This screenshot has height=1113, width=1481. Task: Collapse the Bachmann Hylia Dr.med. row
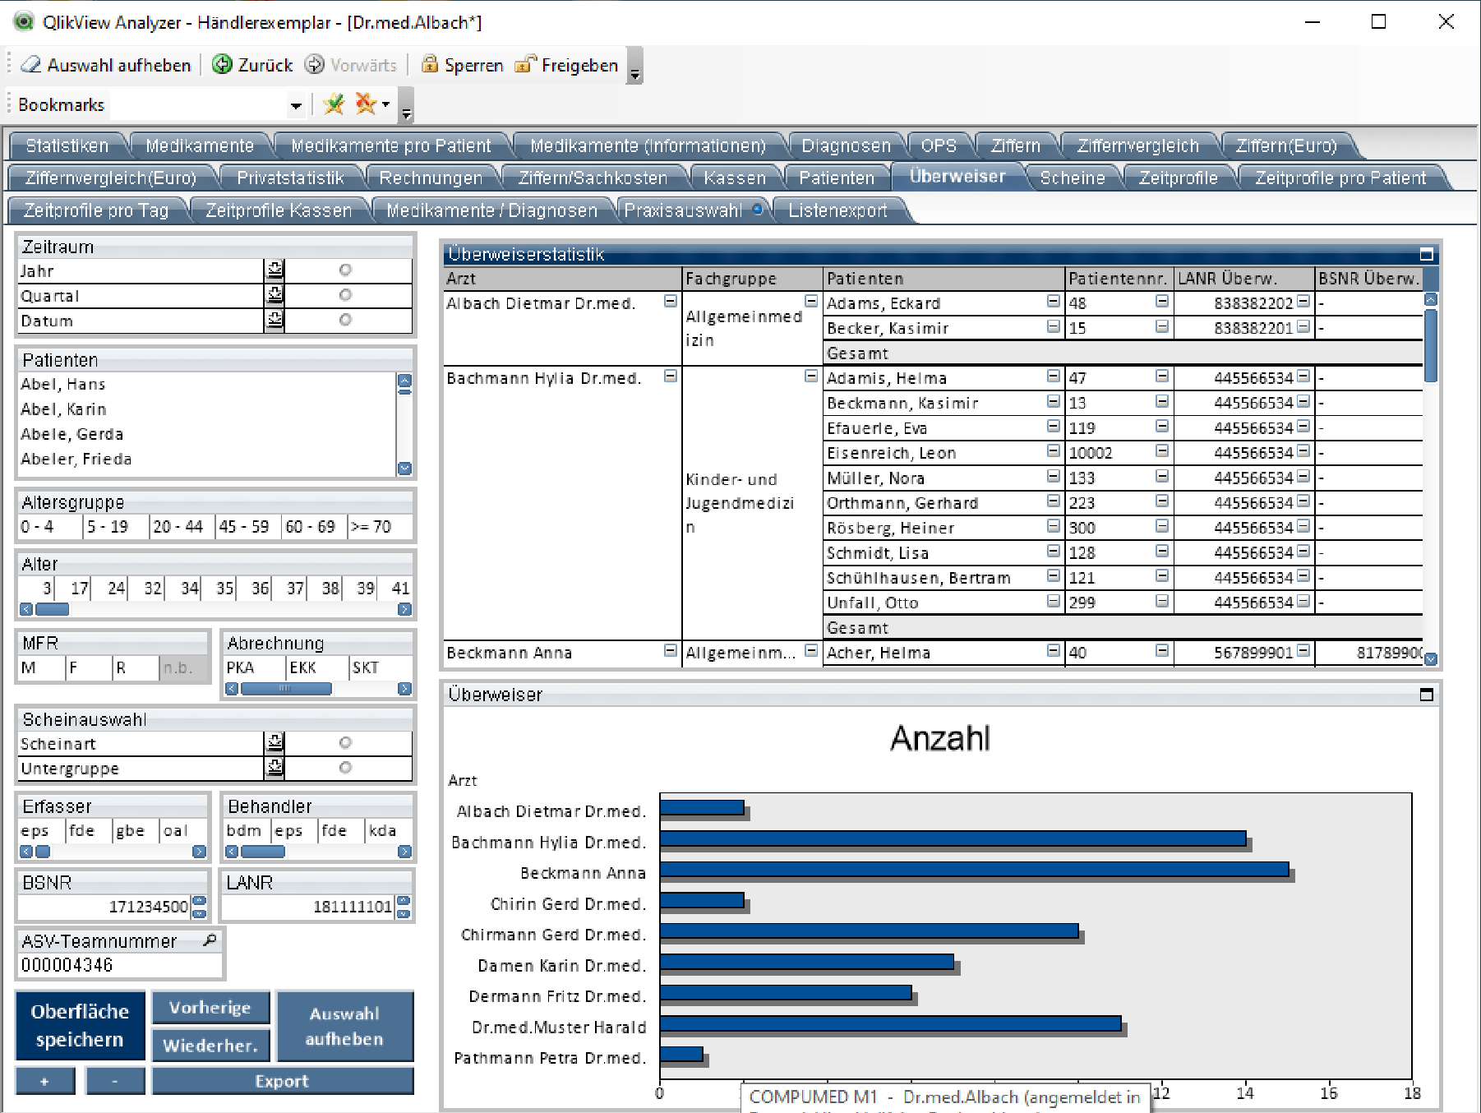tap(671, 376)
